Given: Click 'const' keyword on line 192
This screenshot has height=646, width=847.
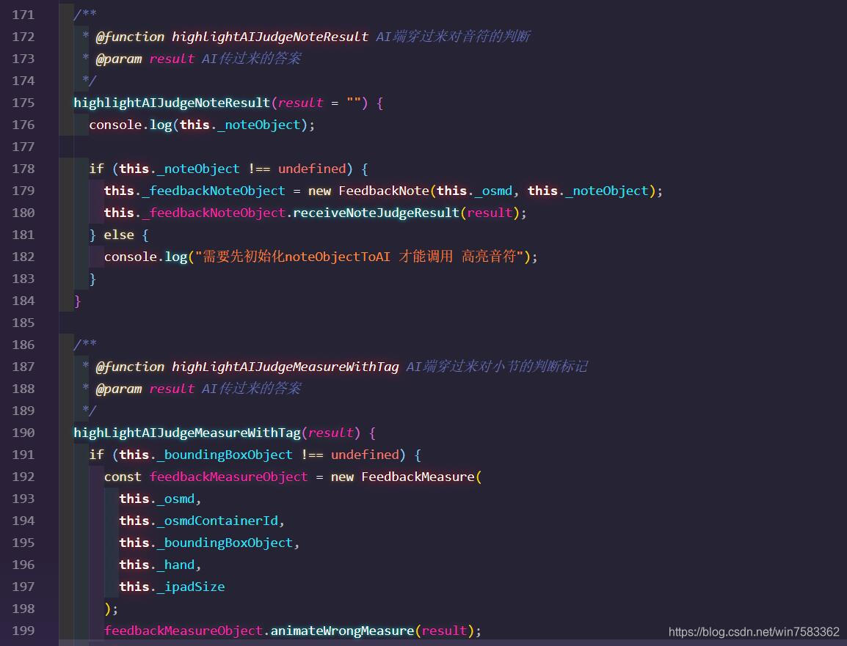Looking at the screenshot, I should (x=123, y=477).
